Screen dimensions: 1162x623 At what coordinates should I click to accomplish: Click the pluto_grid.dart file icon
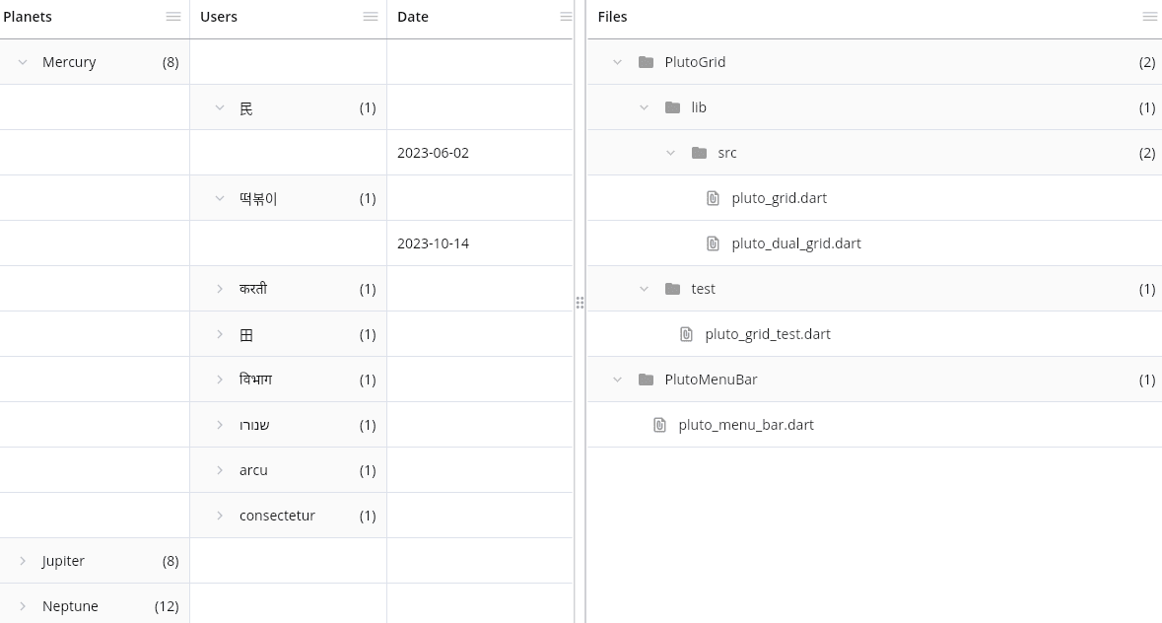[x=714, y=198]
